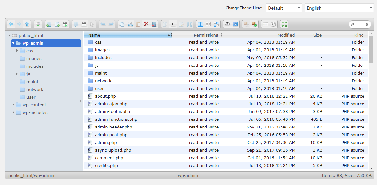The image size is (377, 185).
Task: Open the theme dropdown showing Default
Action: pos(284,8)
